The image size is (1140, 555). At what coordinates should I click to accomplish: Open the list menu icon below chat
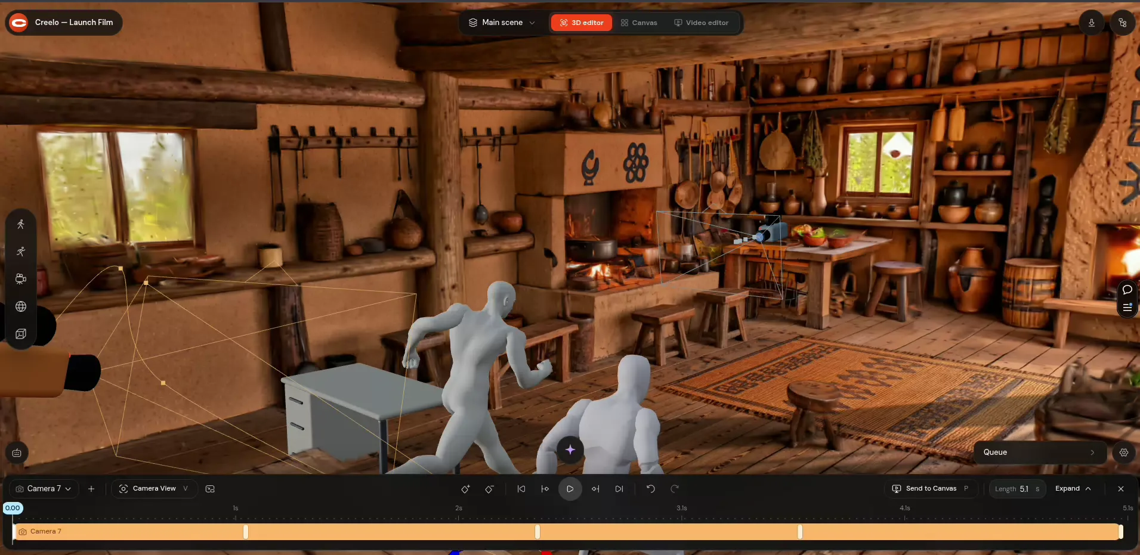pos(1127,308)
